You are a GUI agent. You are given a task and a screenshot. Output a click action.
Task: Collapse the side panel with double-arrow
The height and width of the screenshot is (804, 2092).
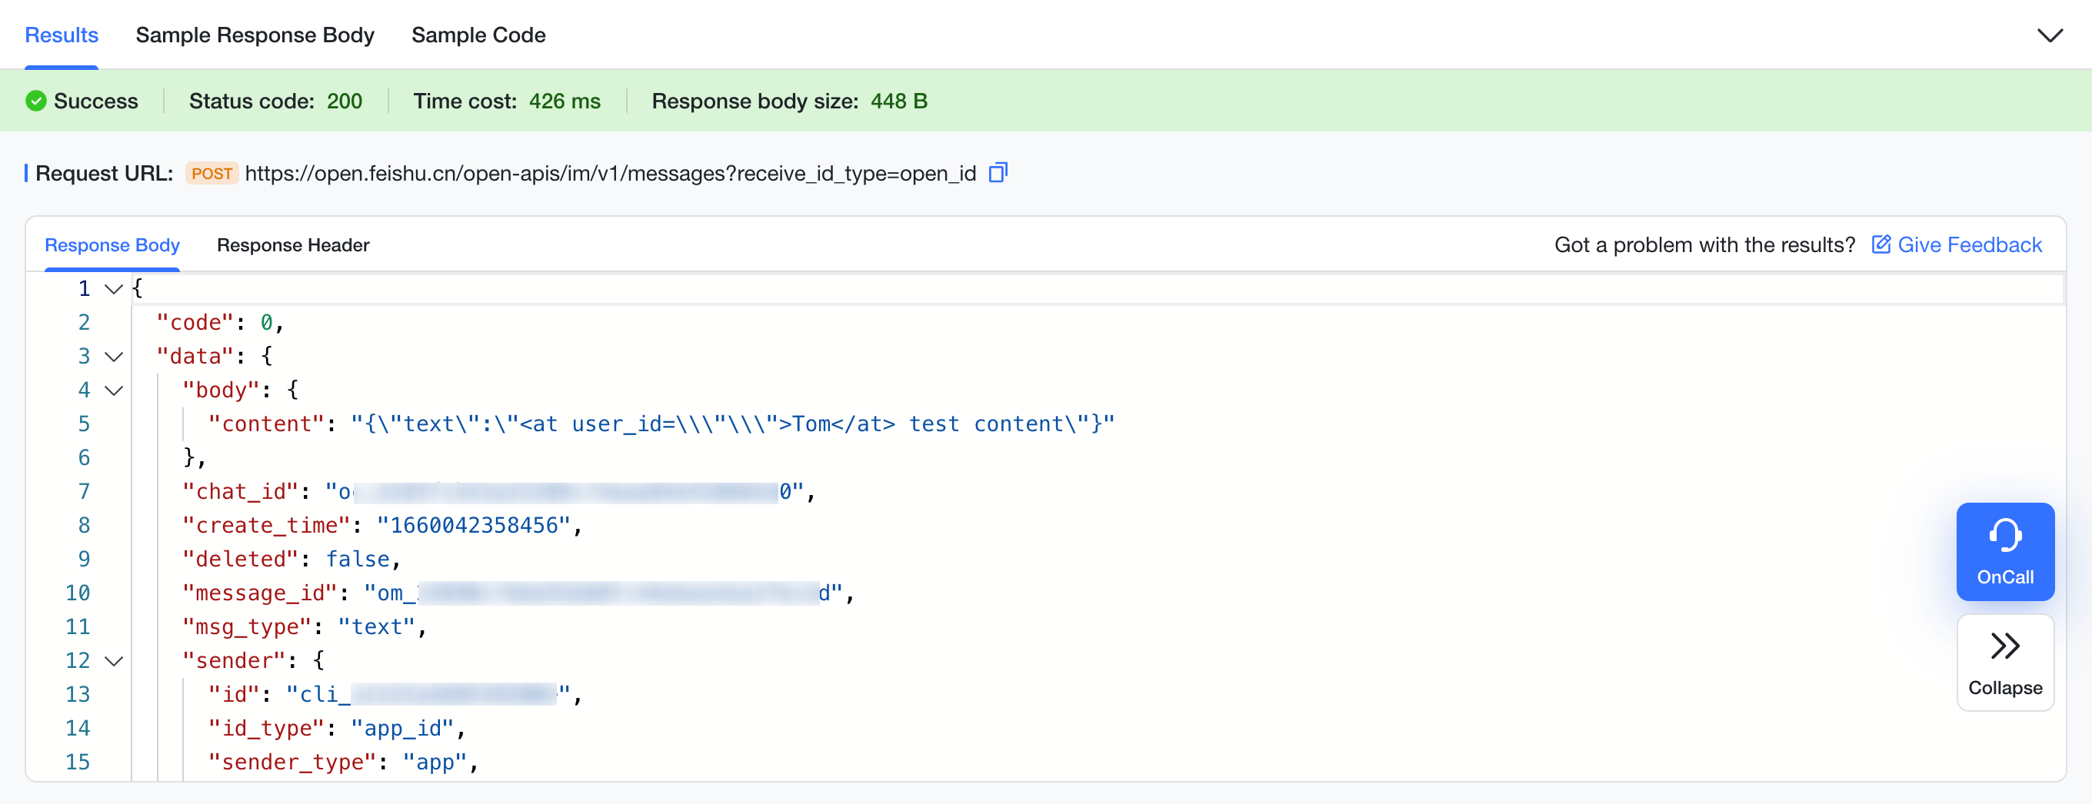coord(2004,662)
